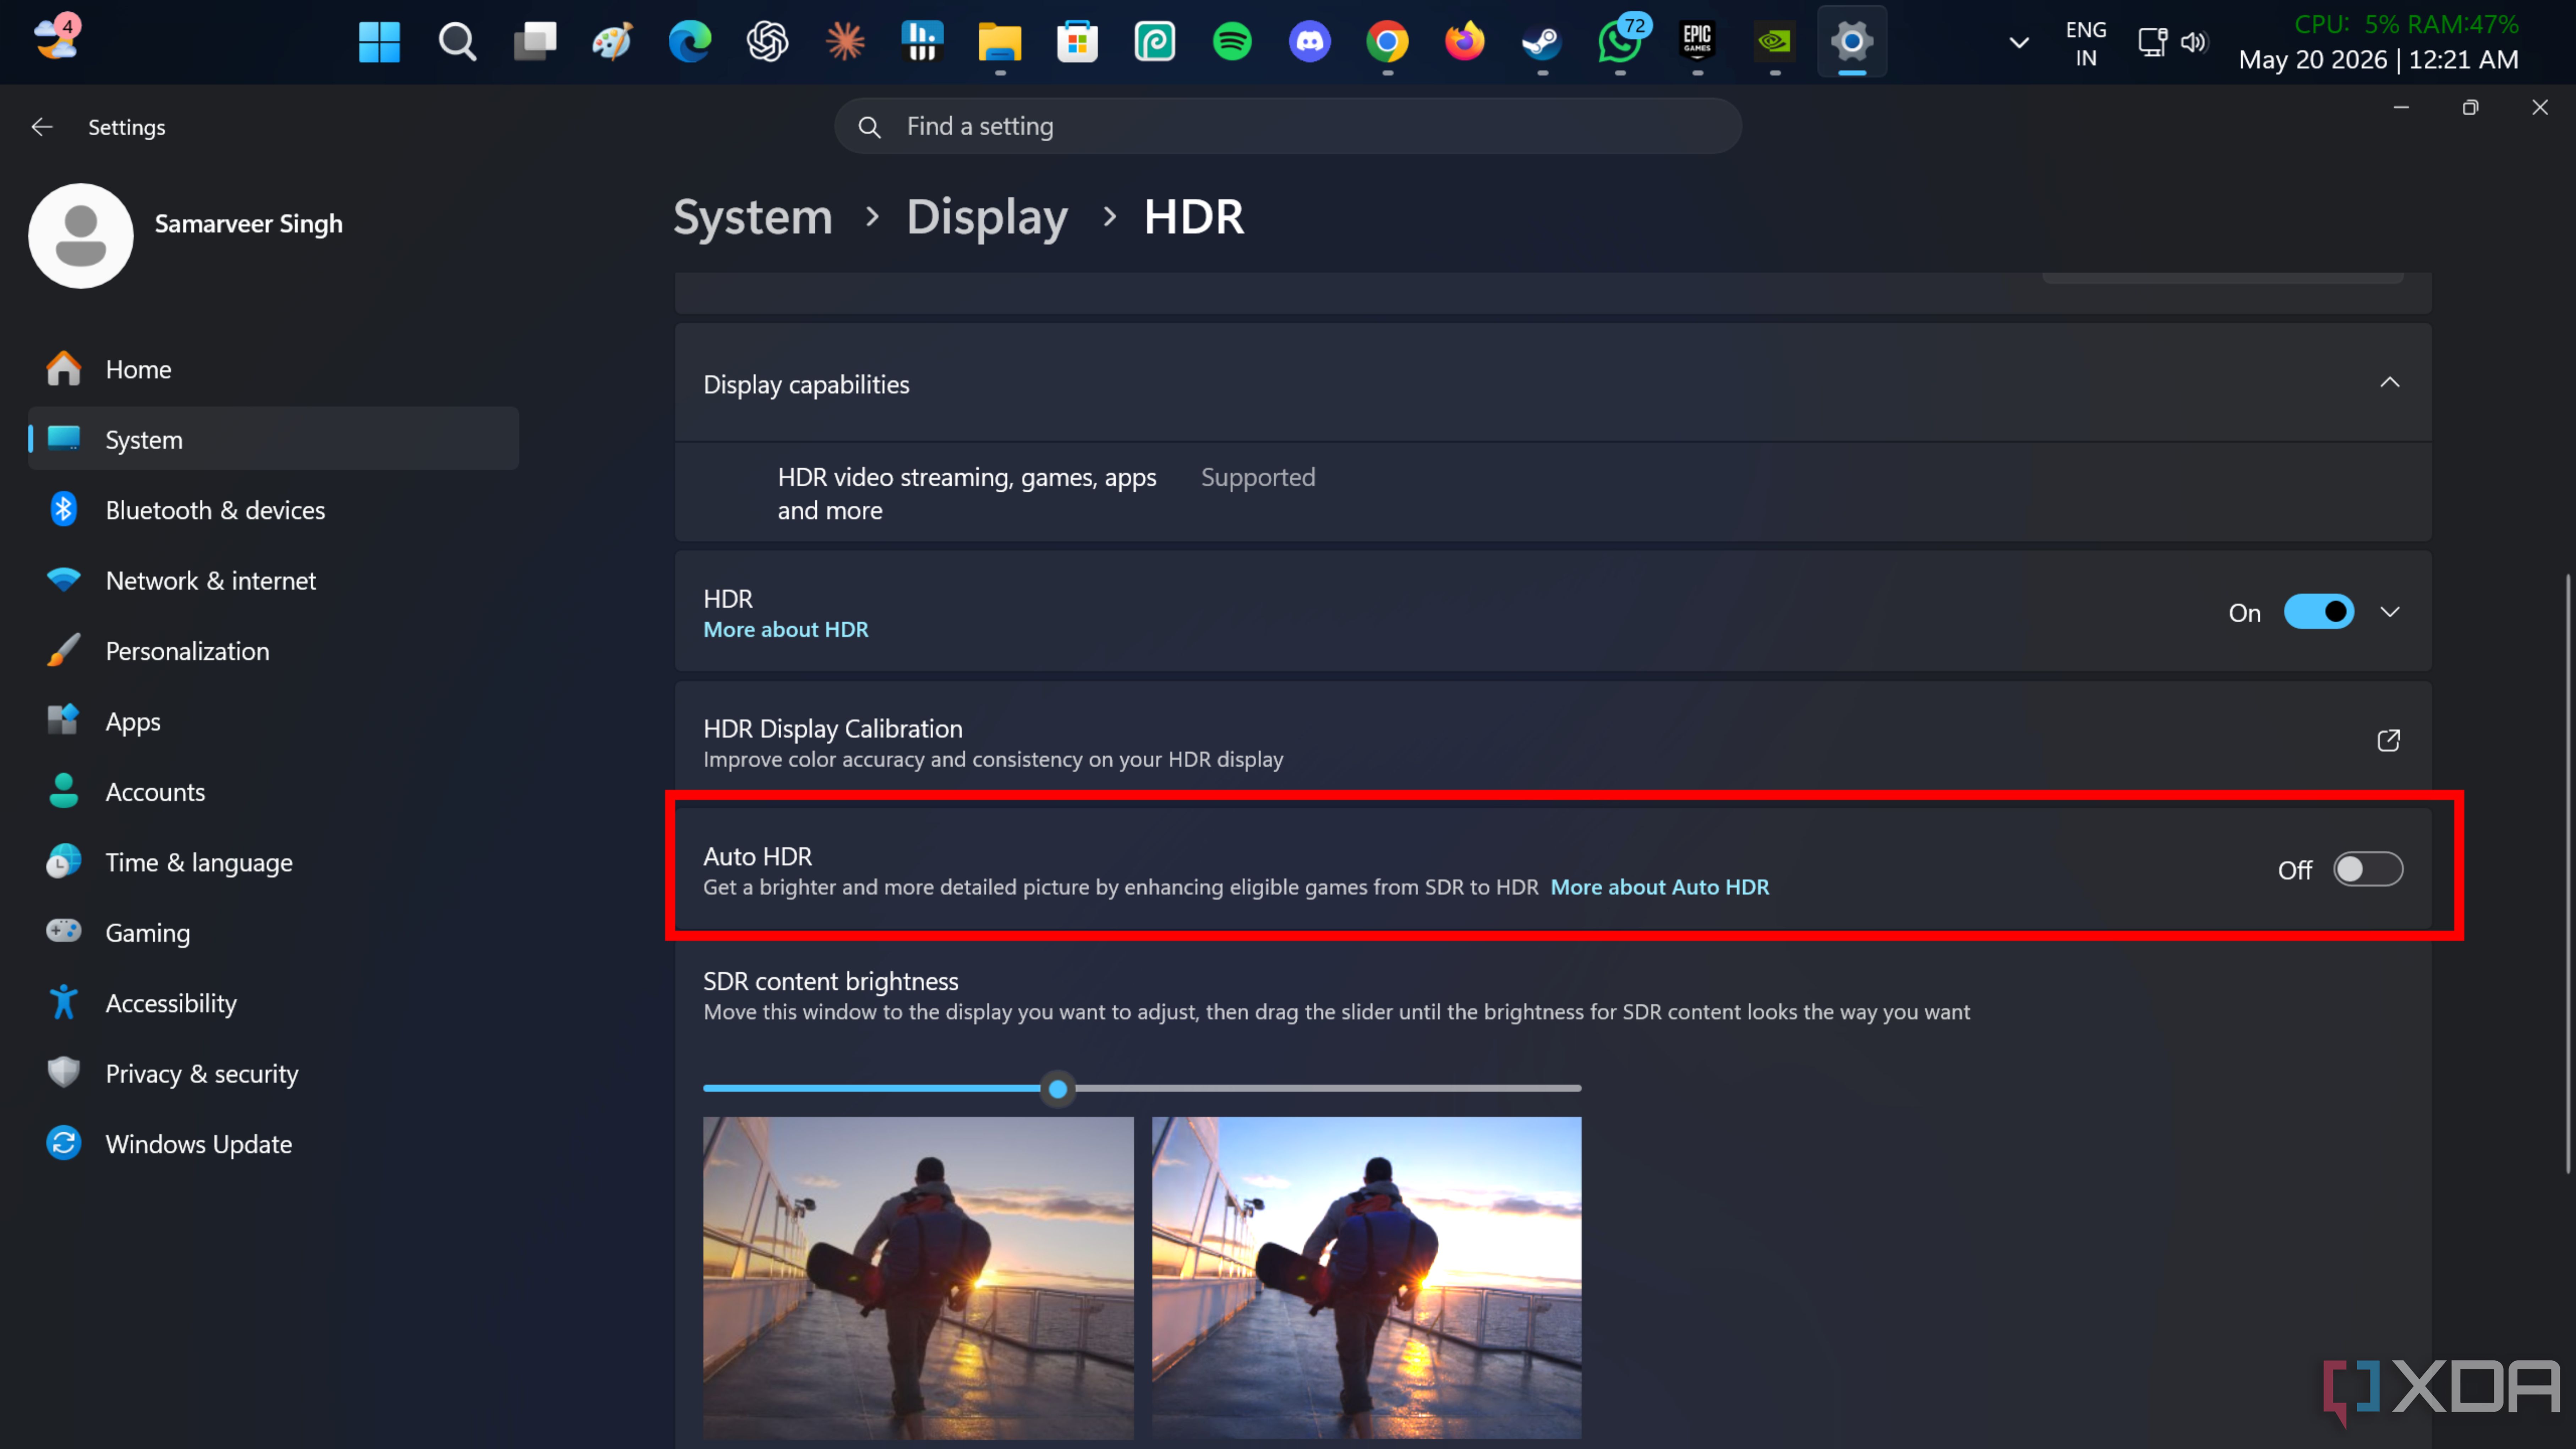
Task: Go to Home in Settings sidebar
Action: [273, 369]
